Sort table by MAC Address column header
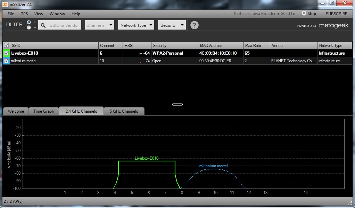 tap(221, 45)
